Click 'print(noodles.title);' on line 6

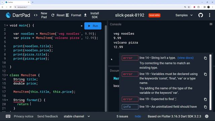pos(33,46)
